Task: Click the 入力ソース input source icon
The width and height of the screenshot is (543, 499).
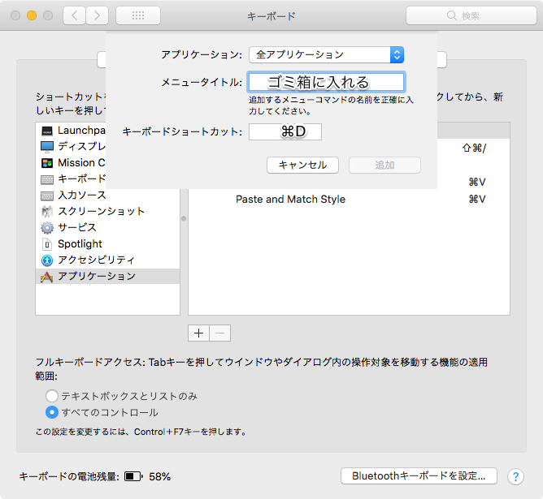Action: [47, 196]
